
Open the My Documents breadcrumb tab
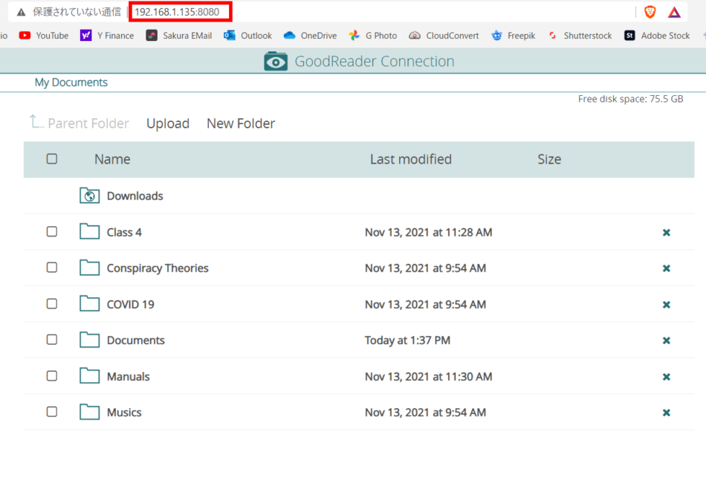tap(71, 83)
